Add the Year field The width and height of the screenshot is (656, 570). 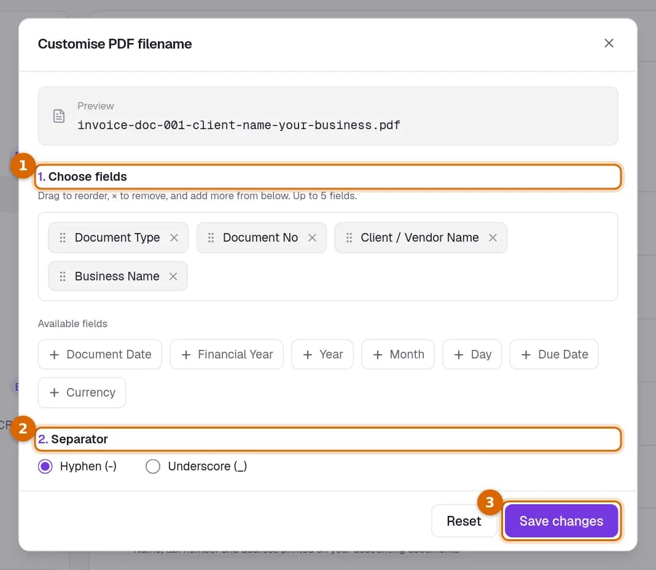click(x=322, y=354)
